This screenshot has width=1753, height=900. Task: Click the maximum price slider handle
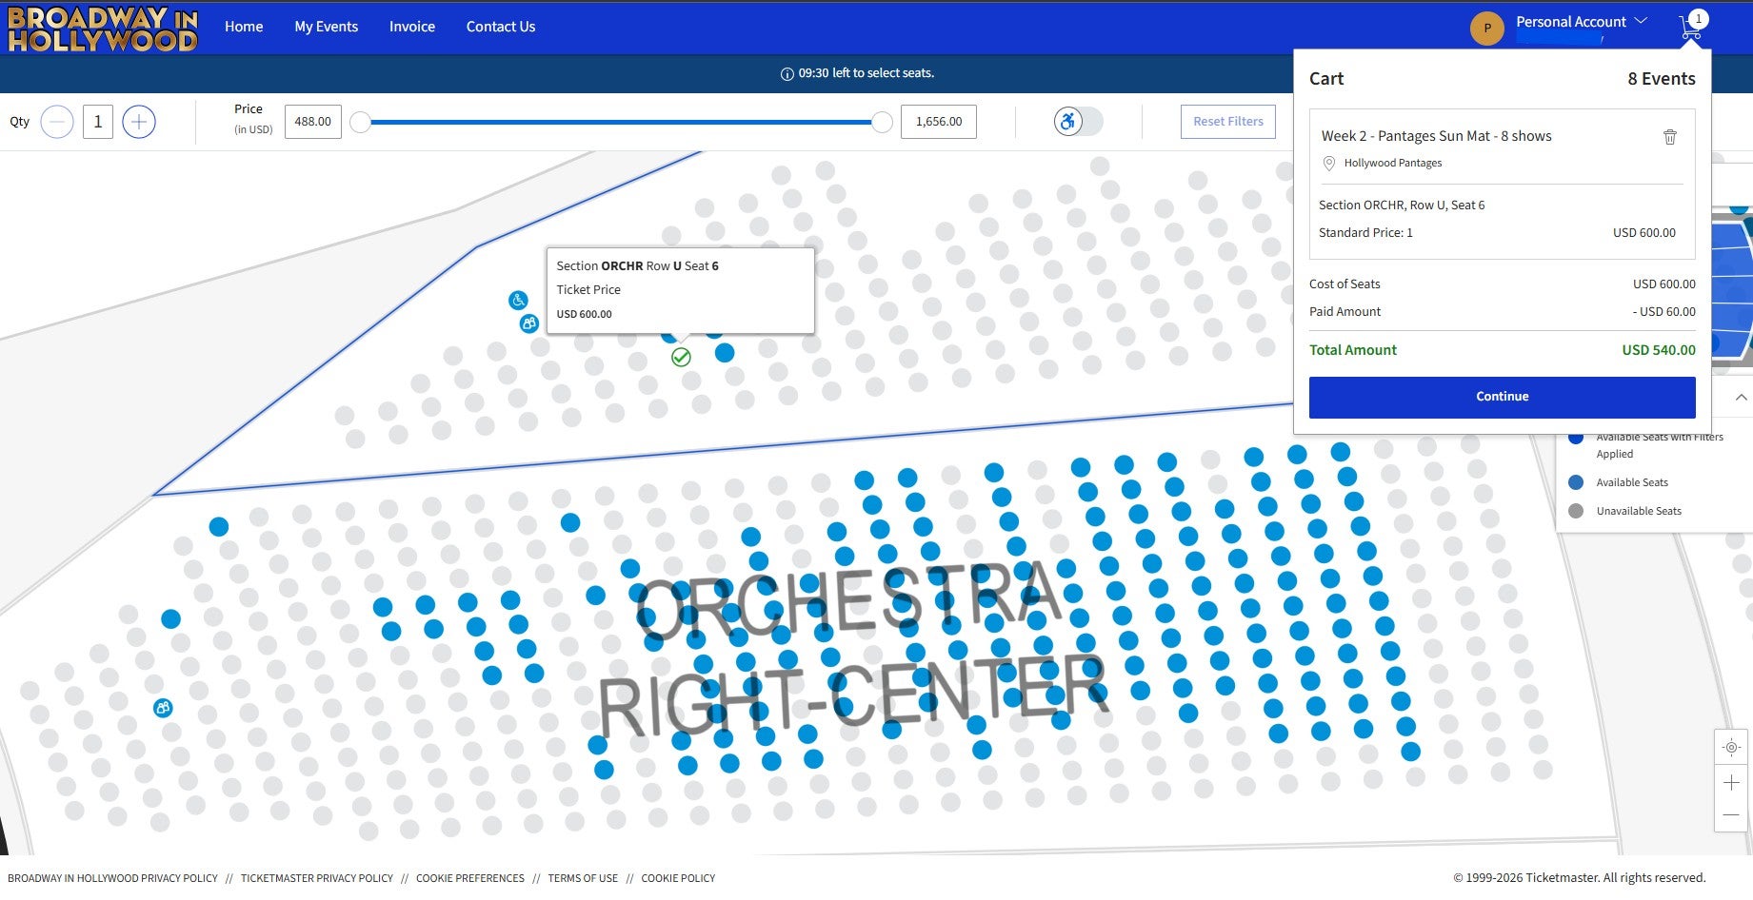click(883, 122)
